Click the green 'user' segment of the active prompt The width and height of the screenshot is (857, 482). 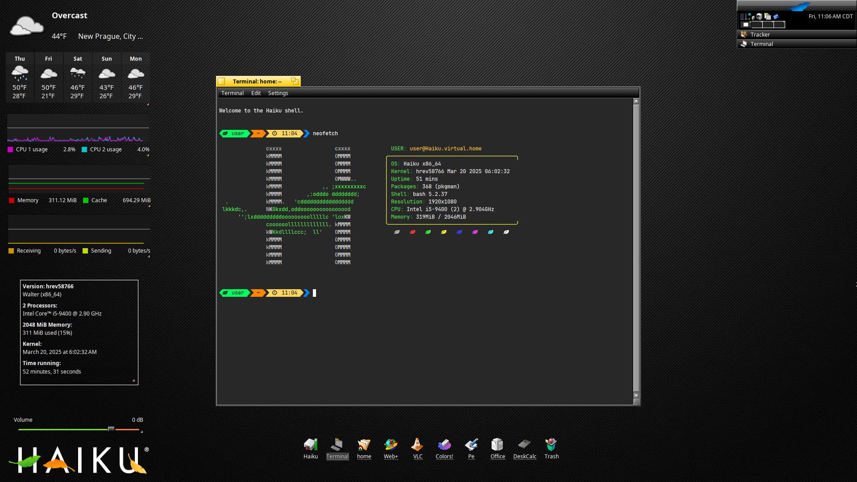coord(234,293)
